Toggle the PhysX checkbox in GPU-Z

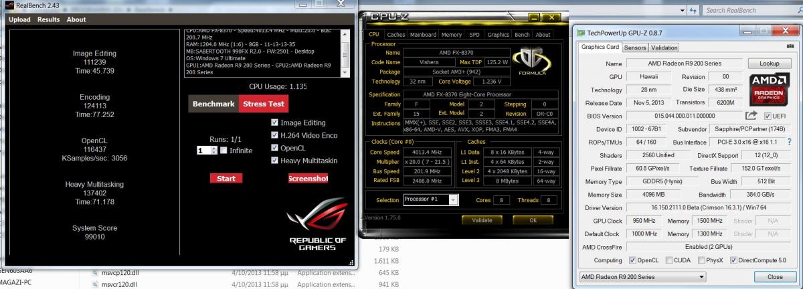coord(702,260)
